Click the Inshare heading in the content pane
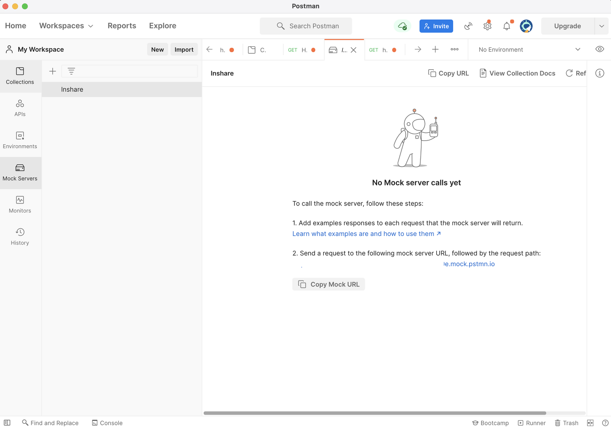The height and width of the screenshot is (428, 611). [x=222, y=73]
